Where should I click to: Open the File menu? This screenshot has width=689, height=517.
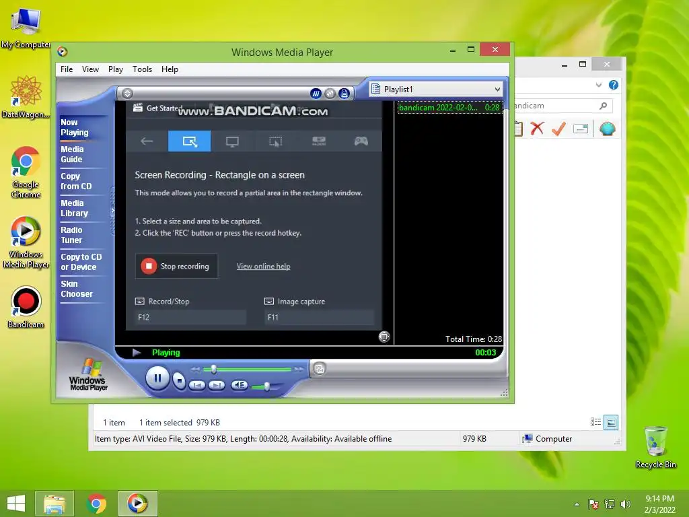tap(67, 69)
